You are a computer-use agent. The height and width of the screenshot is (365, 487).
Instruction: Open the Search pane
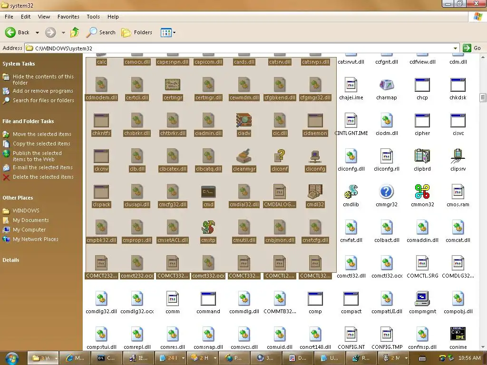[x=101, y=32]
